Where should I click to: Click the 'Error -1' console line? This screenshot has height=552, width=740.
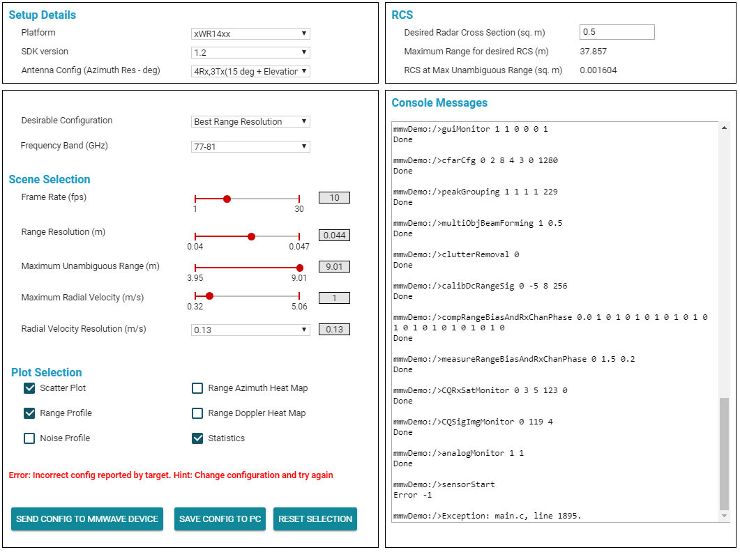pyautogui.click(x=412, y=495)
